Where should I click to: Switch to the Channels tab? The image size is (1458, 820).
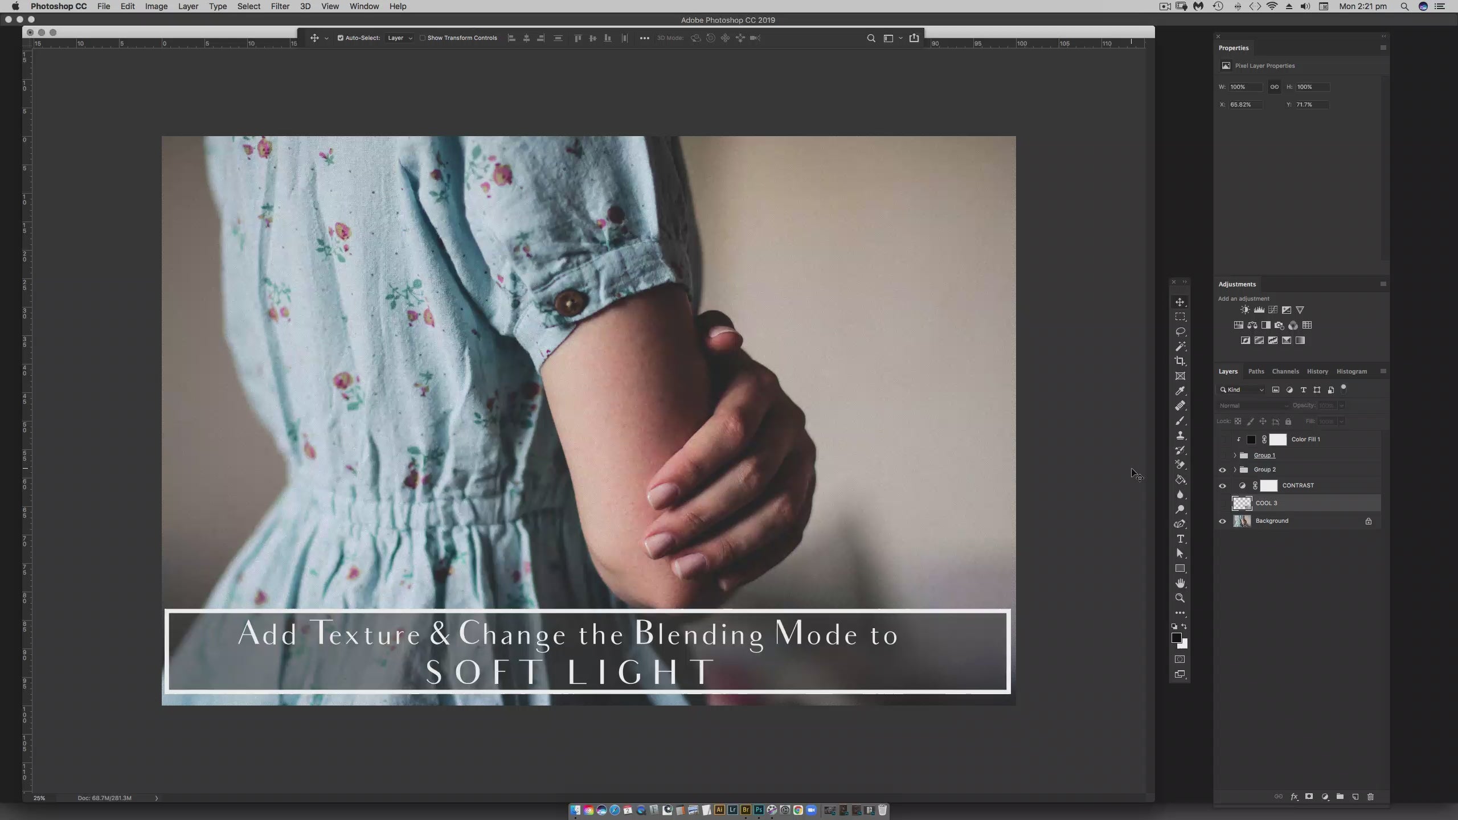pos(1285,371)
